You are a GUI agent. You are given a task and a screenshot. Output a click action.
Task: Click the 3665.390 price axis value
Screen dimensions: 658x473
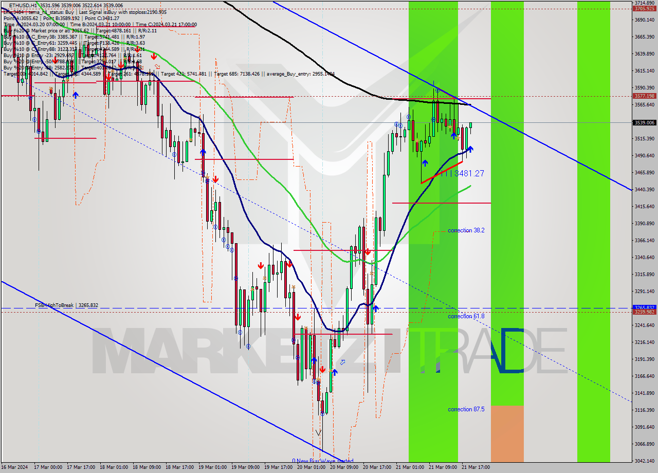[x=644, y=37]
